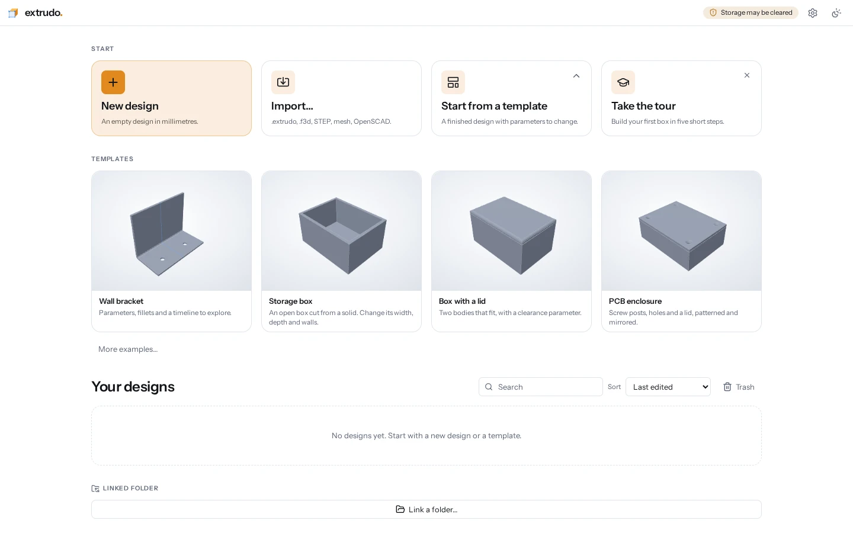
Task: Click the Wall bracket label text
Action: (x=121, y=301)
